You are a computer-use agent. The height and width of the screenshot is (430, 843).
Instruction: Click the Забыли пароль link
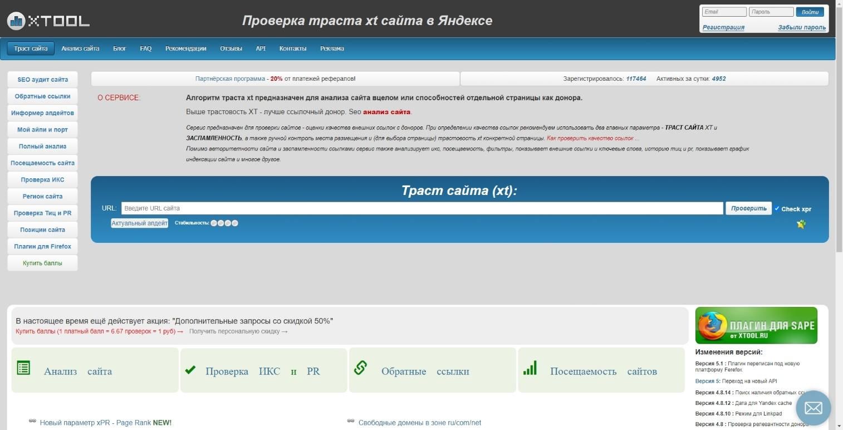pyautogui.click(x=802, y=27)
